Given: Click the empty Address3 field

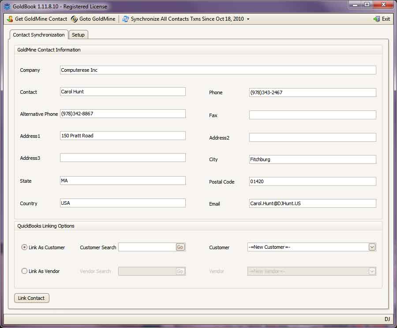Looking at the screenshot, I should point(123,158).
